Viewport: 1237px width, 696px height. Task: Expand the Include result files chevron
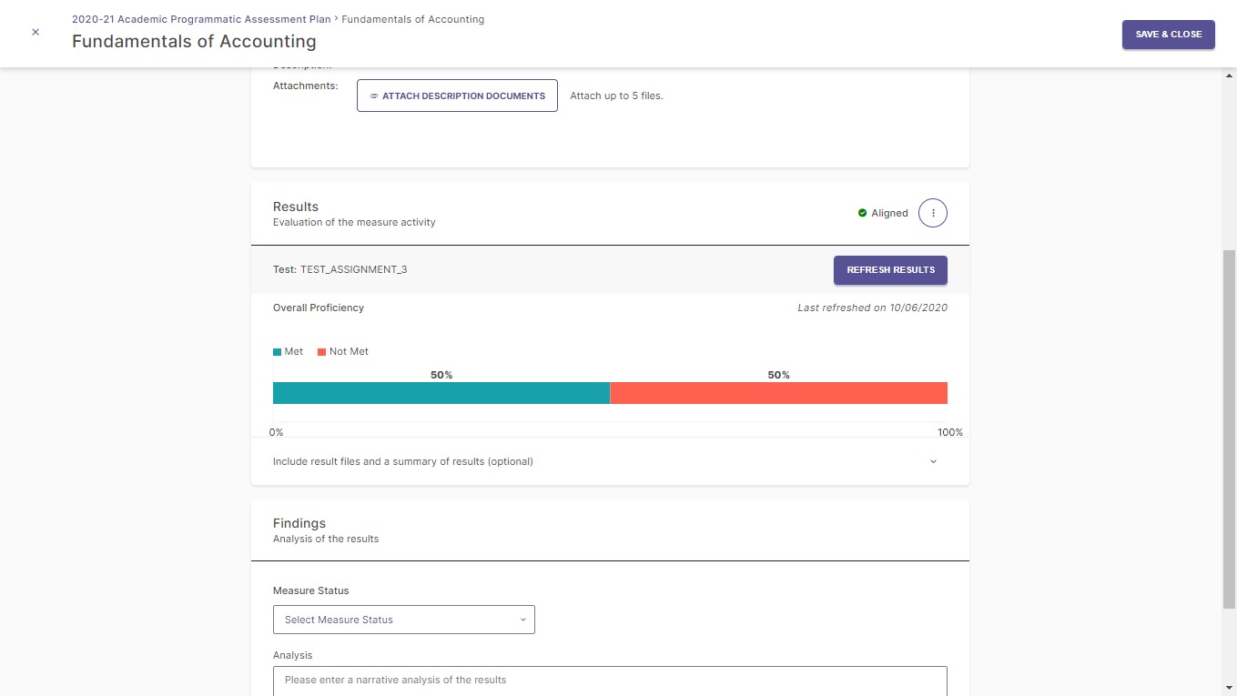click(933, 462)
